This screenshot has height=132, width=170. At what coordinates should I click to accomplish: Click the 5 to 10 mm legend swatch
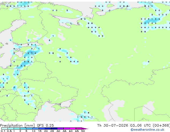[x=29, y=128]
